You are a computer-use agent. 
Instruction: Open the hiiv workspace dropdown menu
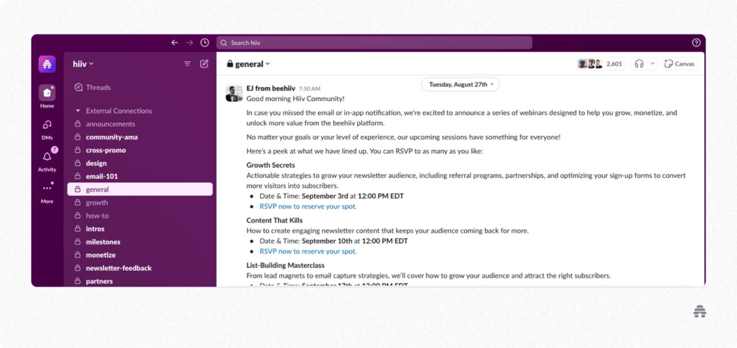pyautogui.click(x=83, y=64)
